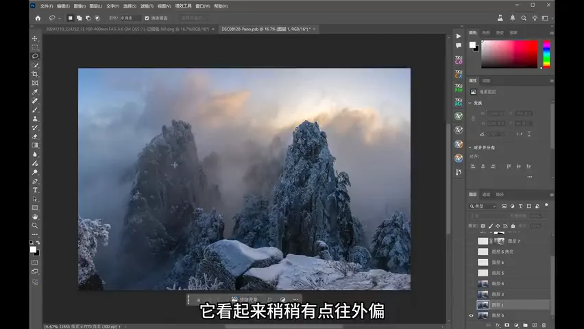Toggle the anti-alias checkbox in options bar
Screen dimensions: 584x329
point(147,18)
